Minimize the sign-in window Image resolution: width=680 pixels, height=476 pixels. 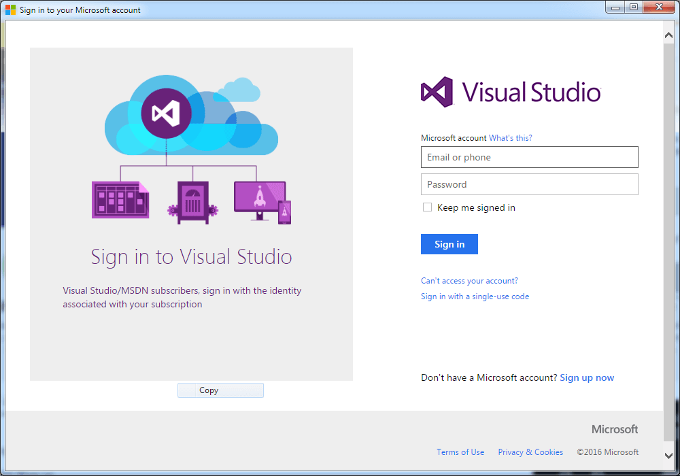click(x=615, y=7)
